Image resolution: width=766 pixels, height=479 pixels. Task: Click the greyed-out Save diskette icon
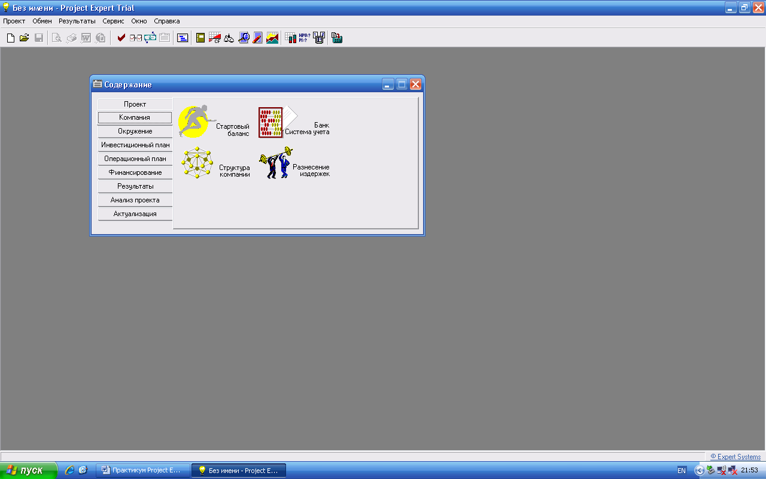[x=39, y=38]
